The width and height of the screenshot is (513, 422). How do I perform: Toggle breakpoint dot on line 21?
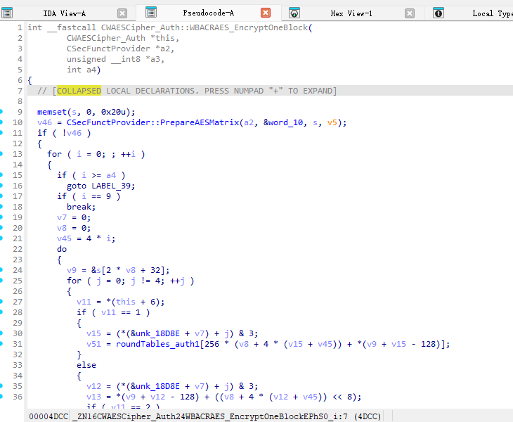click(1, 238)
